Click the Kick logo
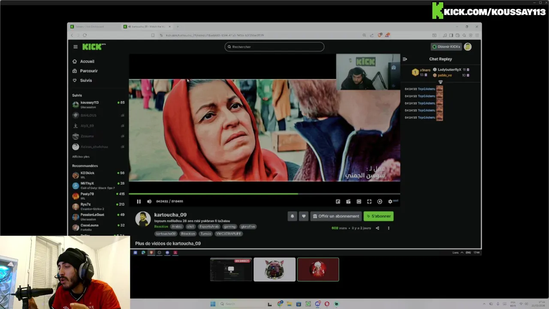 point(94,47)
